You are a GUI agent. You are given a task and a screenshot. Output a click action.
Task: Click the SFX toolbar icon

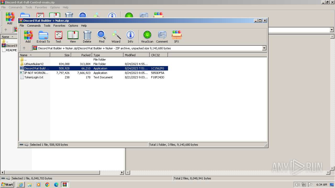(x=177, y=37)
